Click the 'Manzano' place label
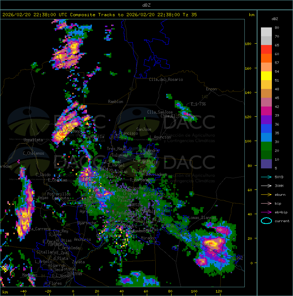293x296 pixels. (30, 275)
